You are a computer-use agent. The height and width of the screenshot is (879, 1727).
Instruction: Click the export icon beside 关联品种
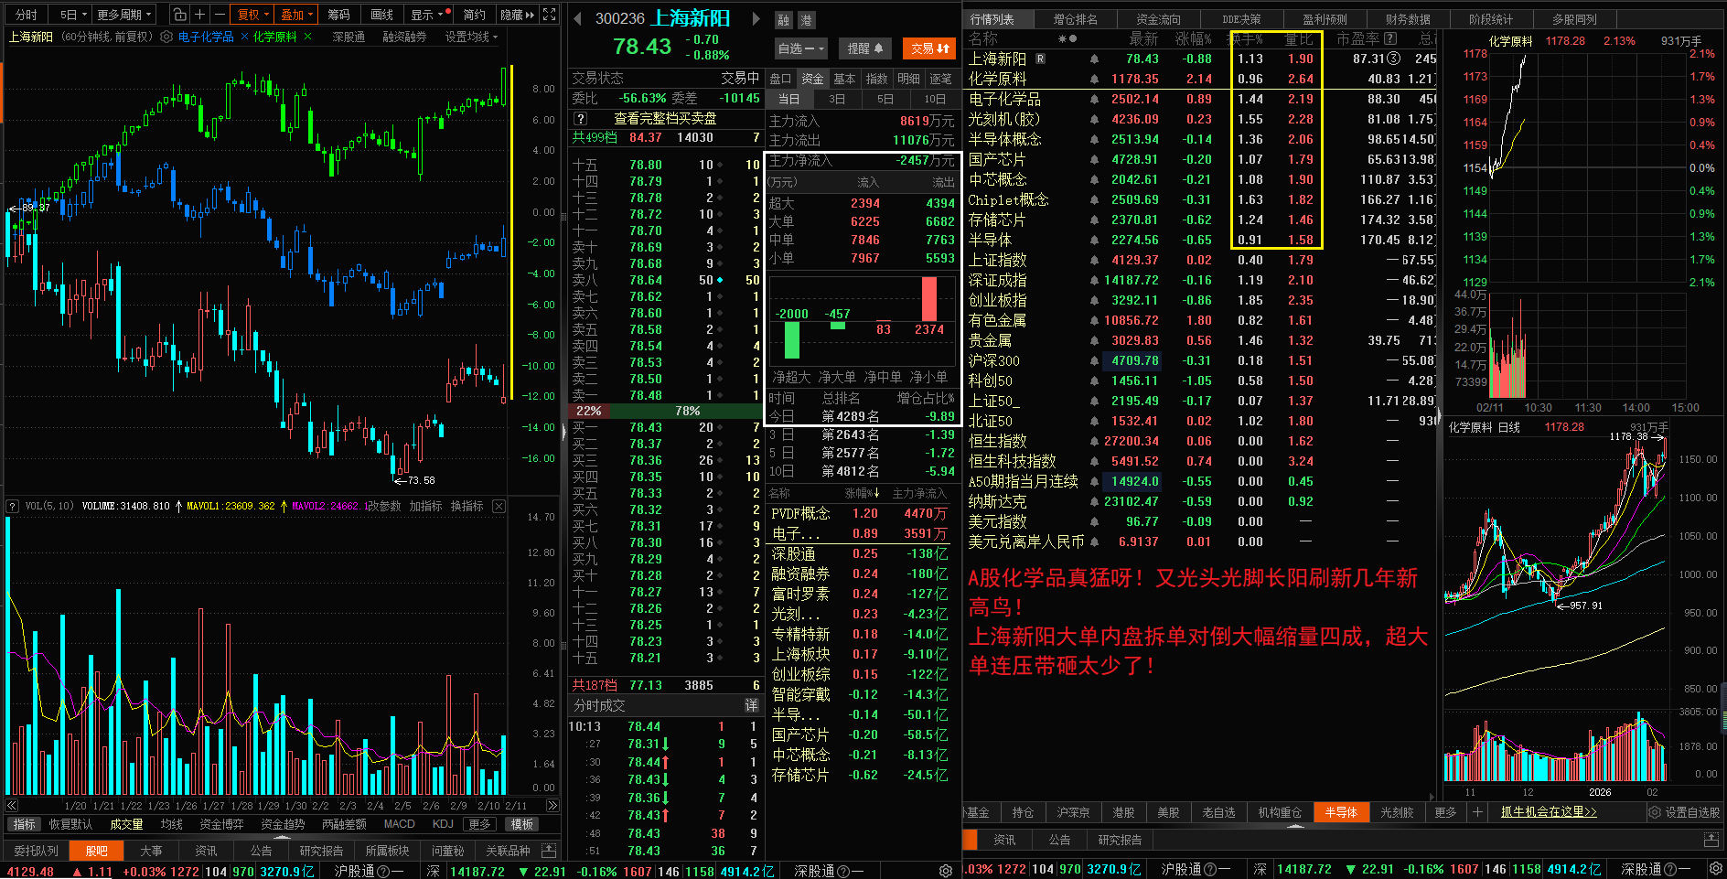coord(548,851)
